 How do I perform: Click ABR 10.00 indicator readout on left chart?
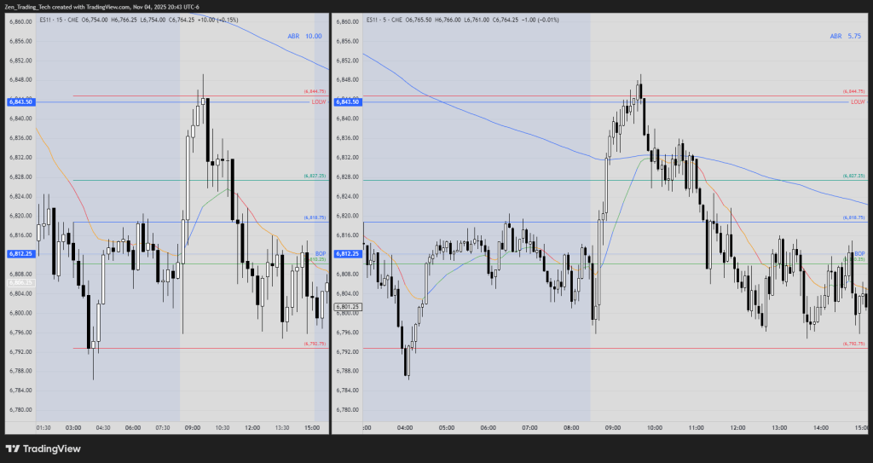[x=304, y=36]
